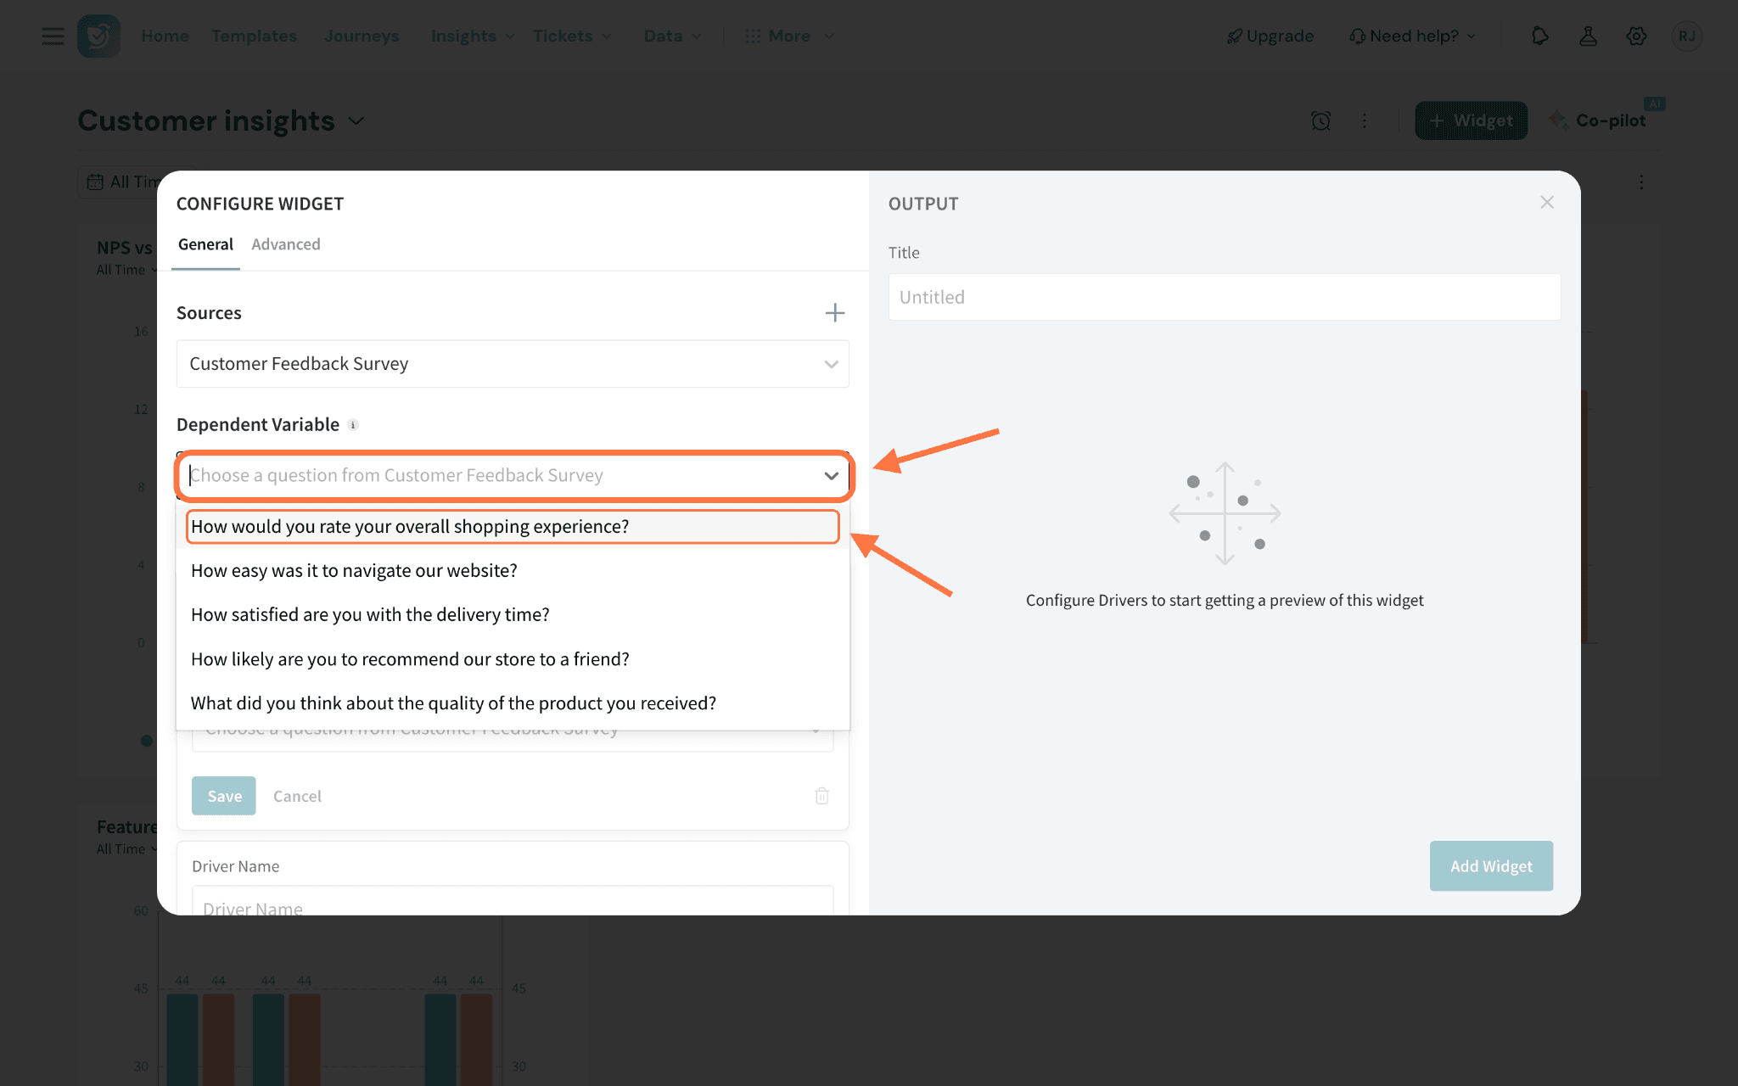Open dashboard options three-dot menu
The image size is (1738, 1086).
(1365, 120)
